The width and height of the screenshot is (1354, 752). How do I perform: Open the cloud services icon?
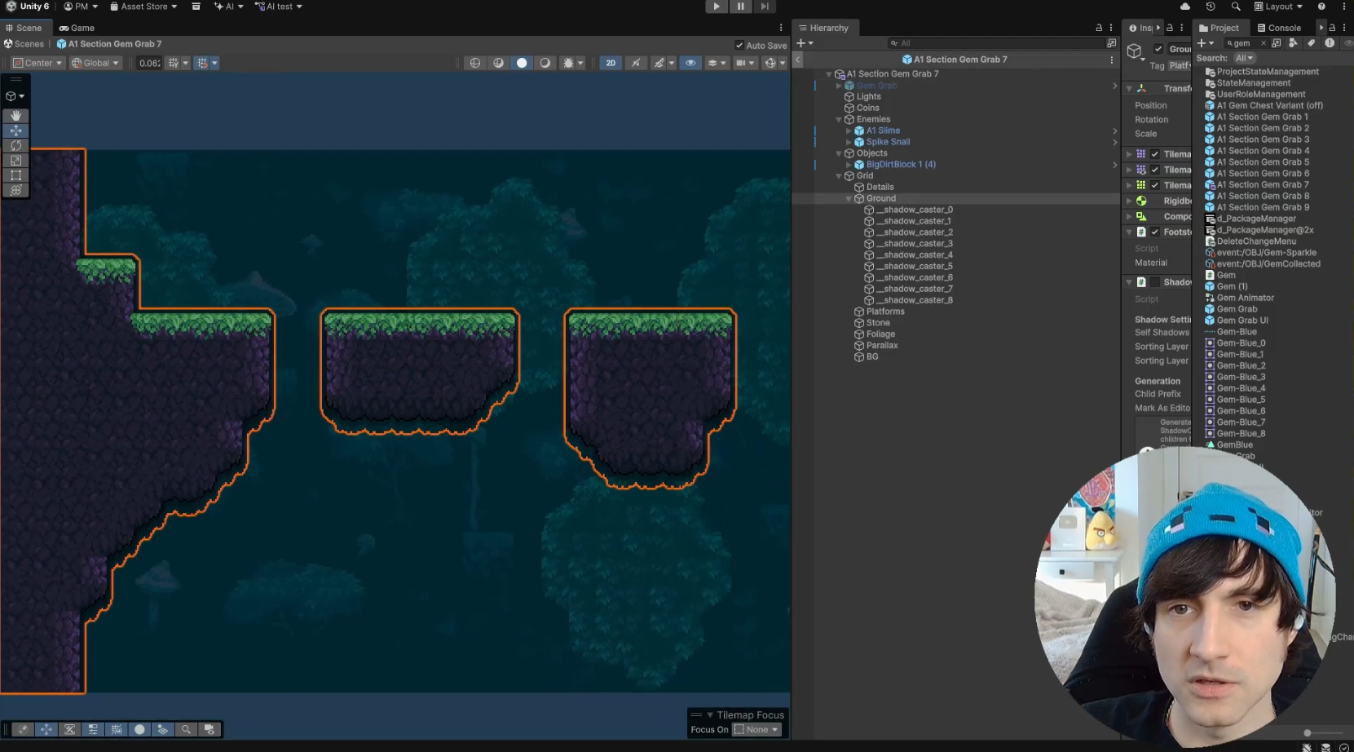pyautogui.click(x=1184, y=7)
